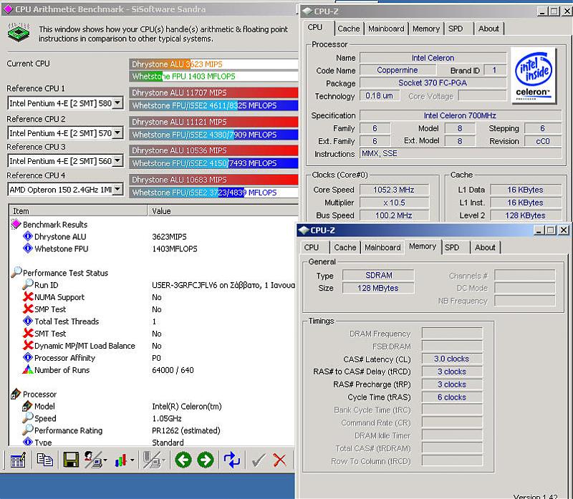Click the Multiplier x 10.5 value
The height and width of the screenshot is (499, 573).
[394, 203]
